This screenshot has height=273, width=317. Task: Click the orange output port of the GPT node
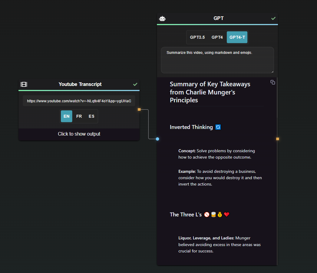(277, 139)
